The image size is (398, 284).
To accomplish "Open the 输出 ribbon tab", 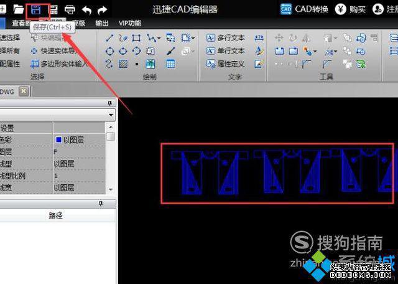I will [102, 24].
